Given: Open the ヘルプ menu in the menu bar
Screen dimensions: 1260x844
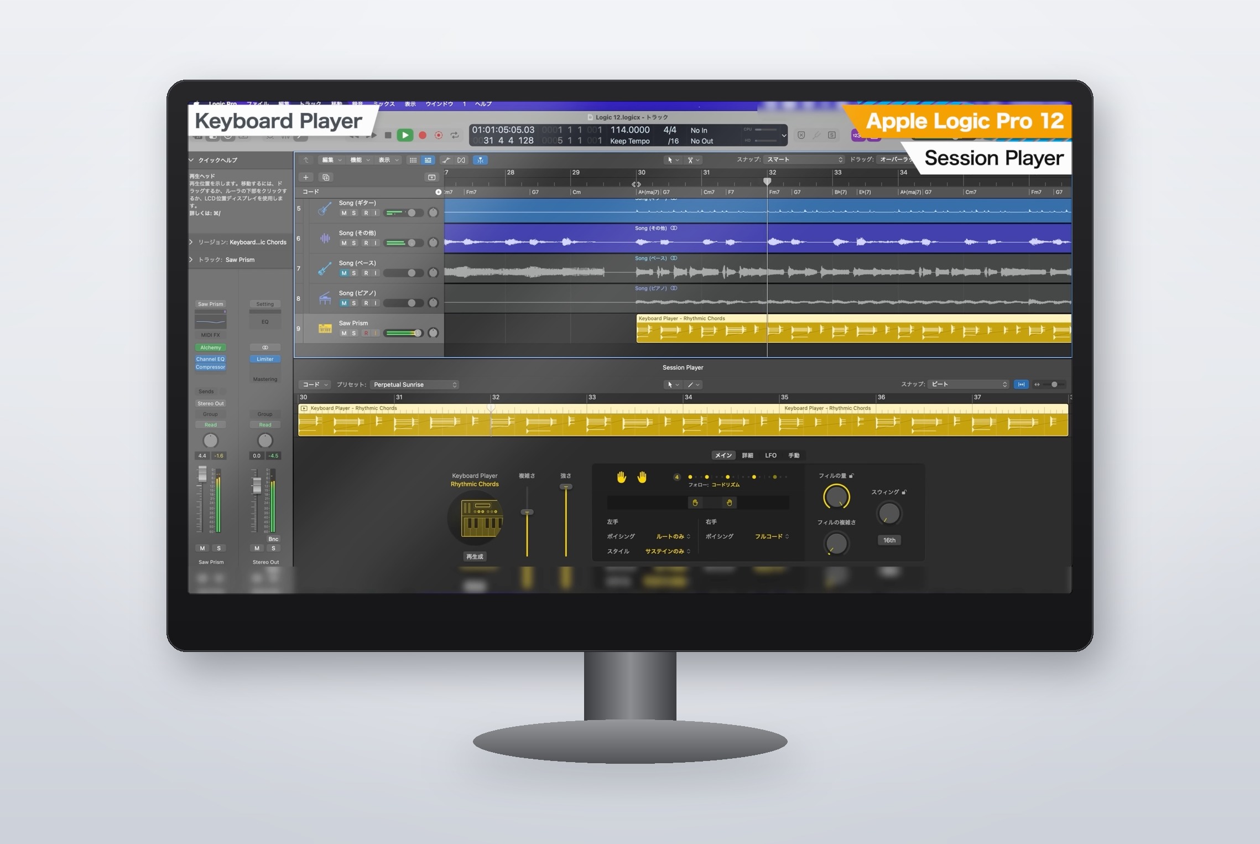Looking at the screenshot, I should click(x=483, y=104).
